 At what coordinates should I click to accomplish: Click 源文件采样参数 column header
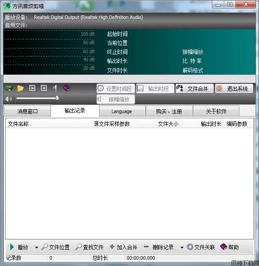click(115, 124)
